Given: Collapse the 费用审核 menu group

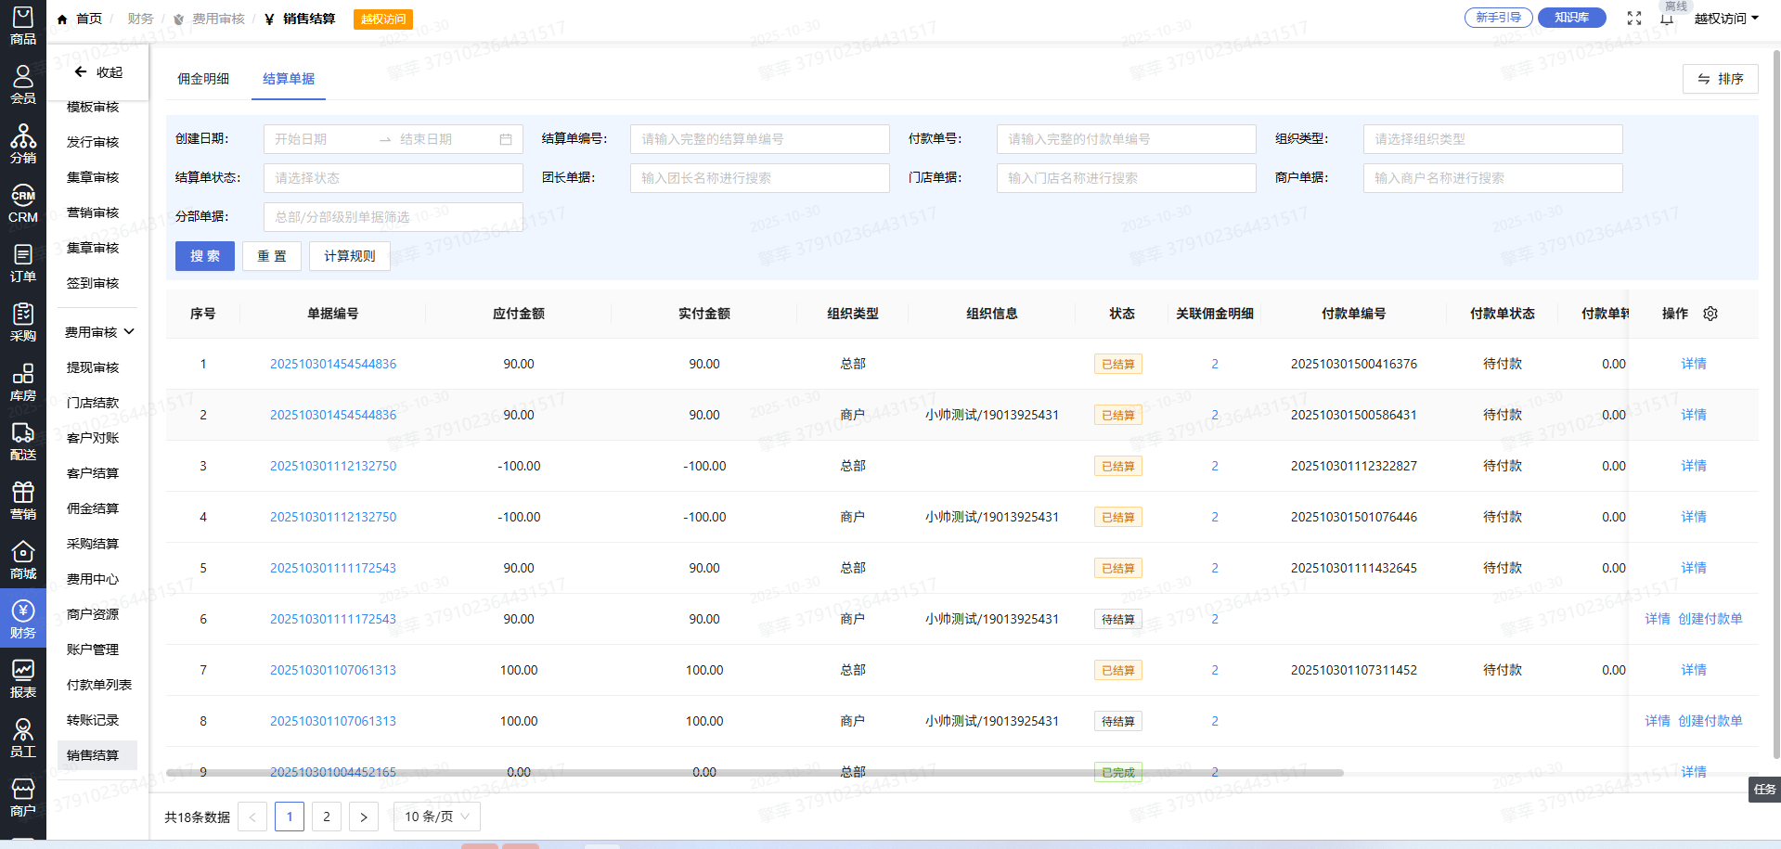Looking at the screenshot, I should pos(99,332).
